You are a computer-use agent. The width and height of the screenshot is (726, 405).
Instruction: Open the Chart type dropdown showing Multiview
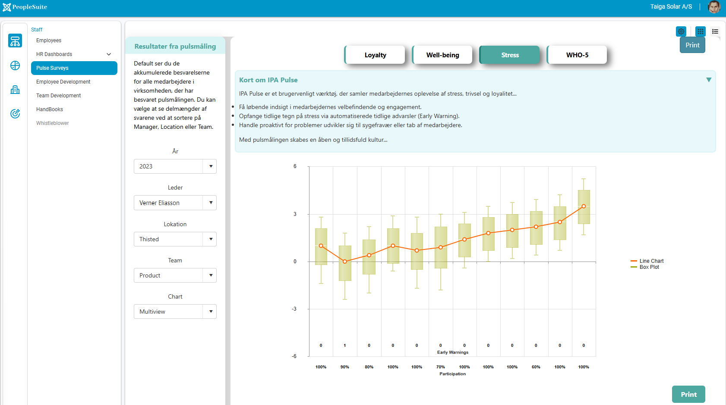click(x=175, y=312)
